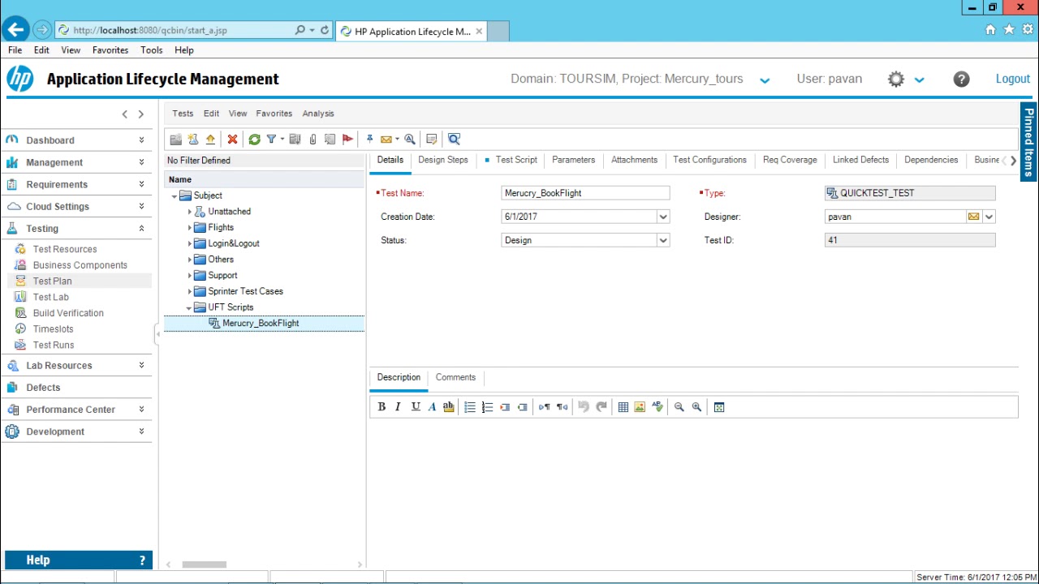The width and height of the screenshot is (1039, 584).
Task: Click the Zoom In magnifier in editor
Action: coord(696,407)
